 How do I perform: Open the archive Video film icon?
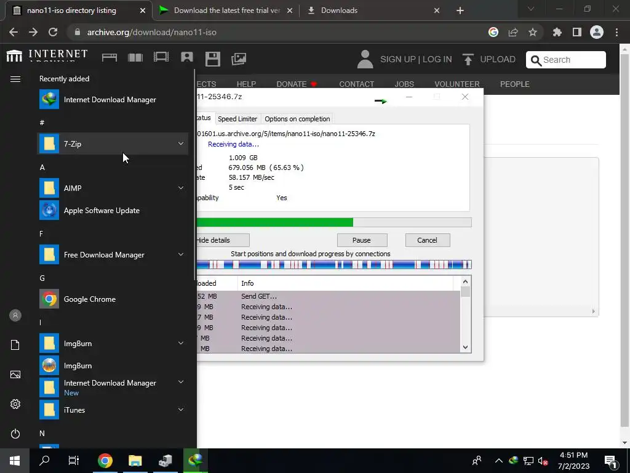161,57
